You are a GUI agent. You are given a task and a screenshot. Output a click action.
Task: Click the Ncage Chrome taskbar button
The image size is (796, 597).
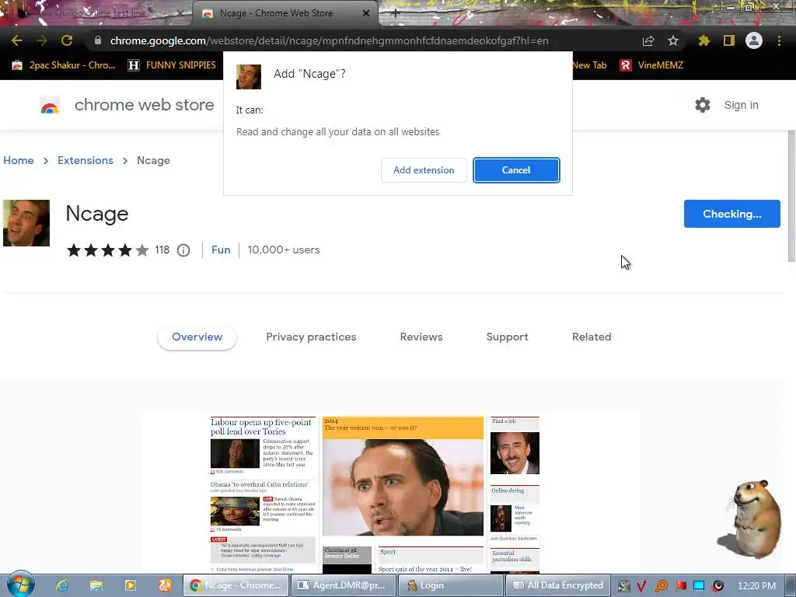click(x=236, y=585)
